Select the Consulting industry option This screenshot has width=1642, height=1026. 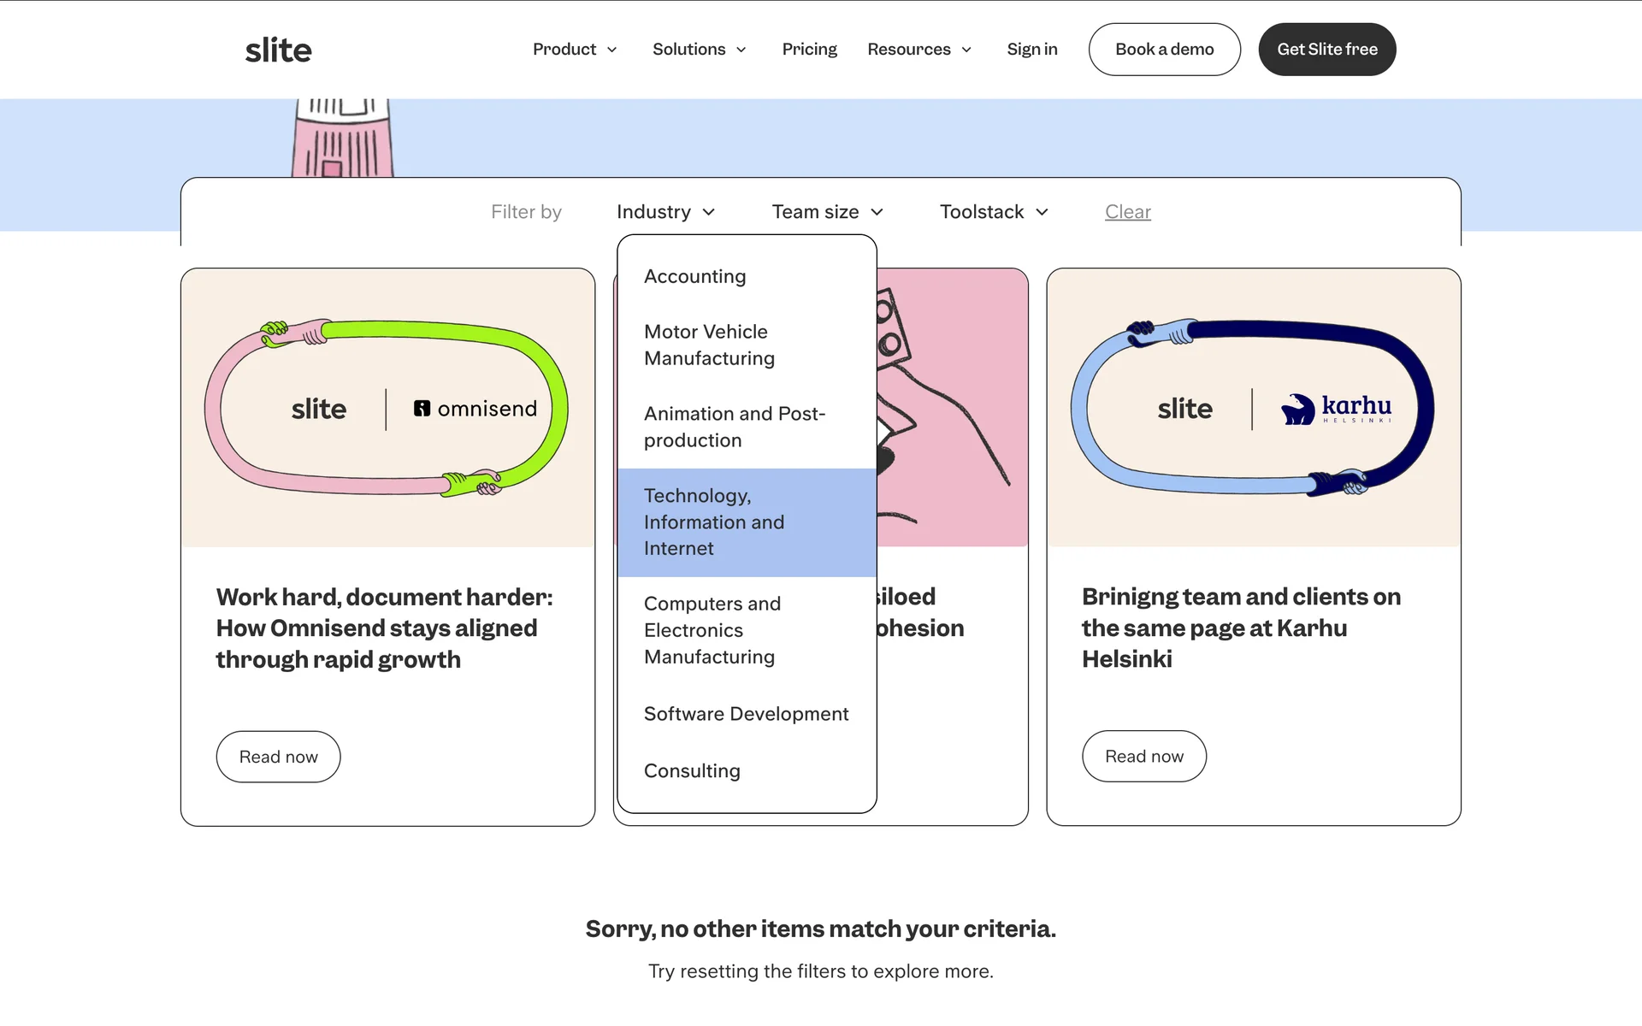[692, 771]
